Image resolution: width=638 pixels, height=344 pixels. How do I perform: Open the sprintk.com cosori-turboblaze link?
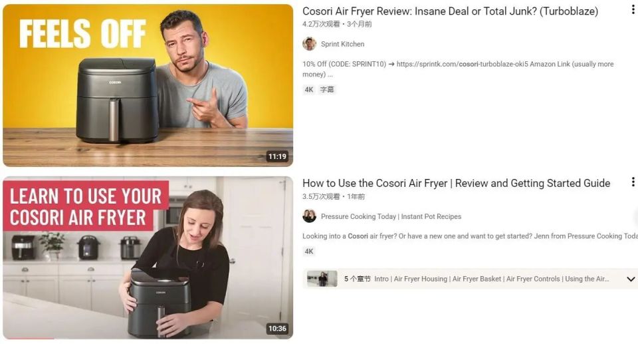click(x=463, y=64)
